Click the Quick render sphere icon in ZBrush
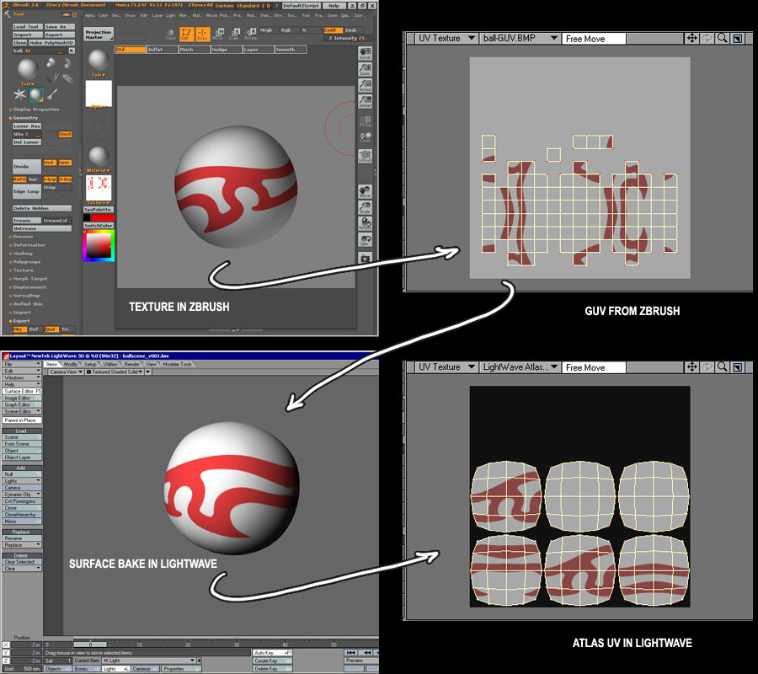Image resolution: width=758 pixels, height=674 pixels. click(x=171, y=35)
